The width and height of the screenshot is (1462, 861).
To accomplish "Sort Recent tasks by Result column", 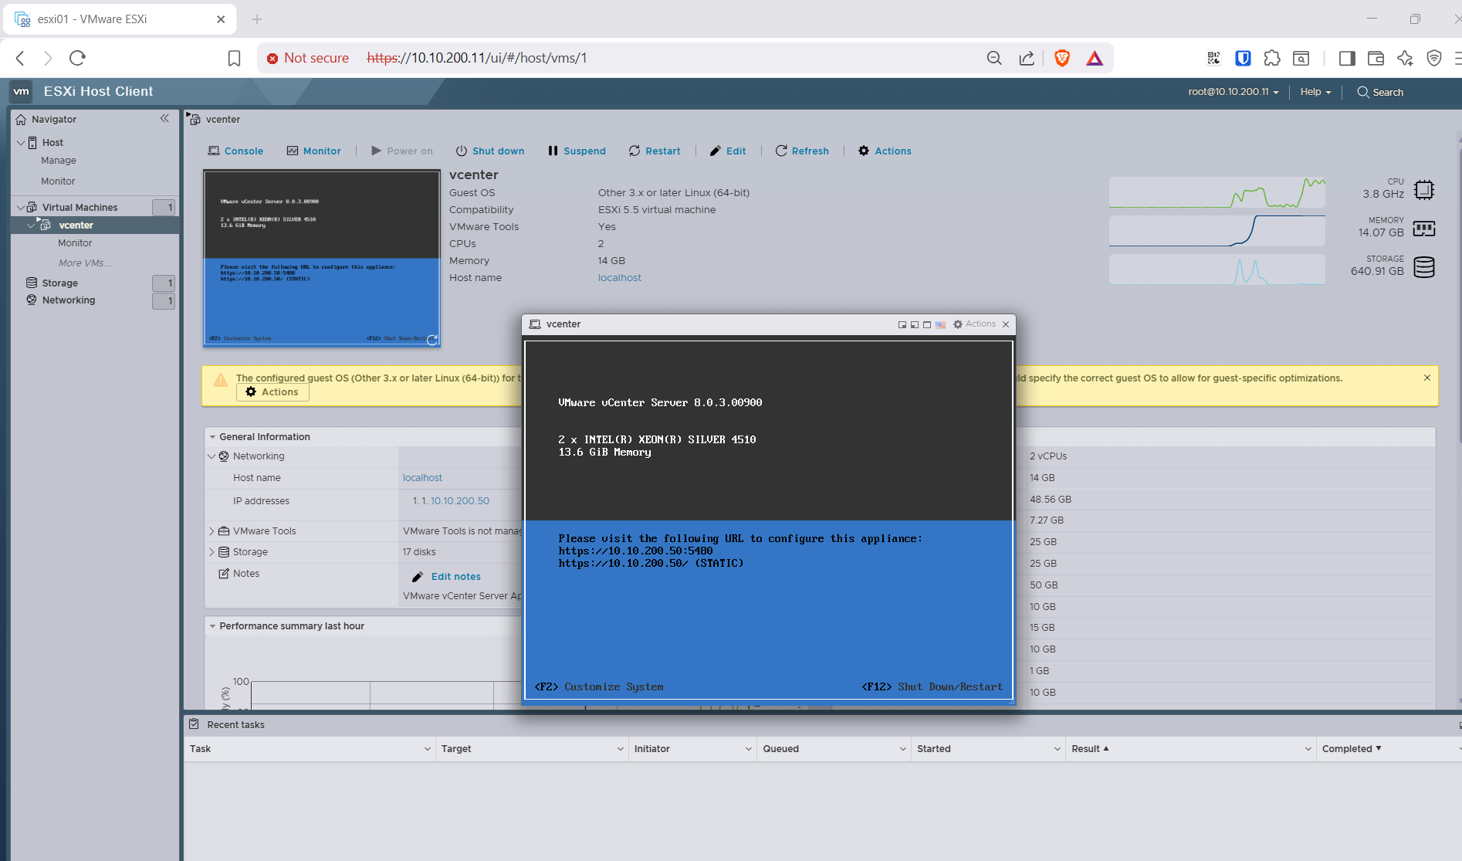I will click(1090, 749).
